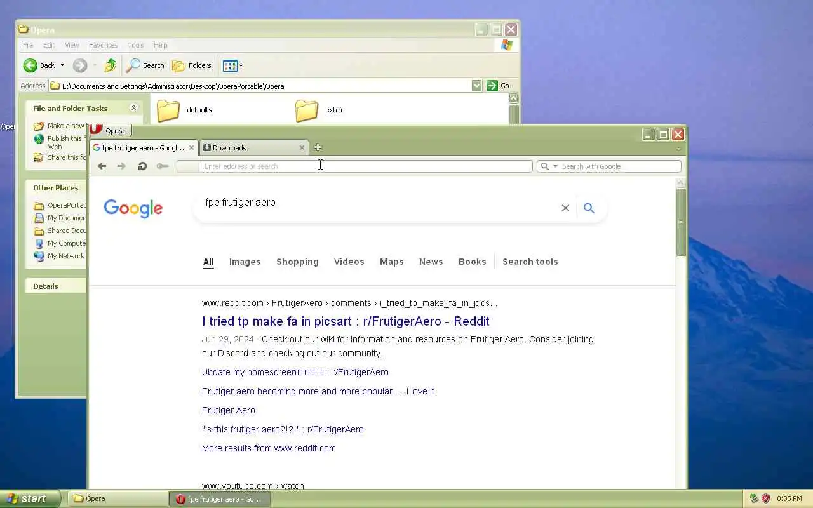Click Opera page's vertical scrollbar thumb
Screen dimensions: 813x508
pos(680,222)
